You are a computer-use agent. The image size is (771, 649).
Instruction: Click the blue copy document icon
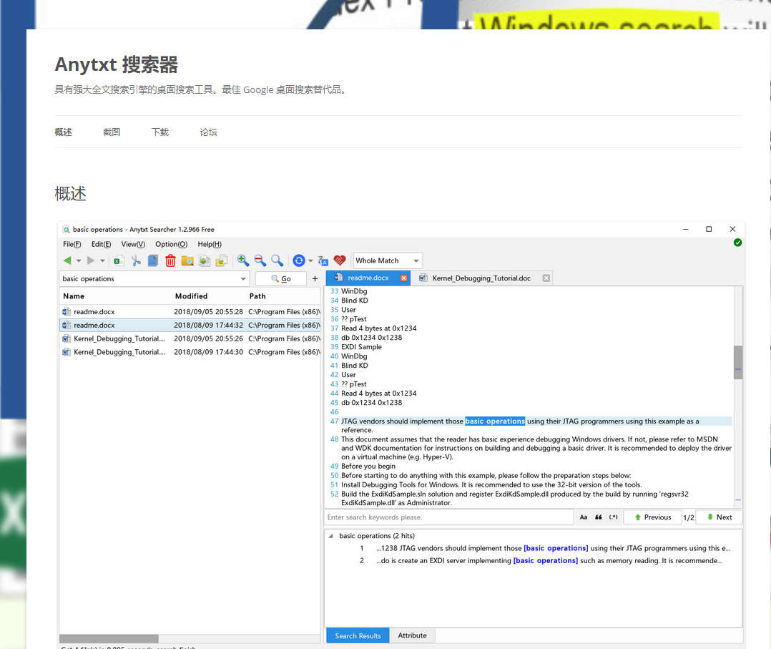coord(153,260)
